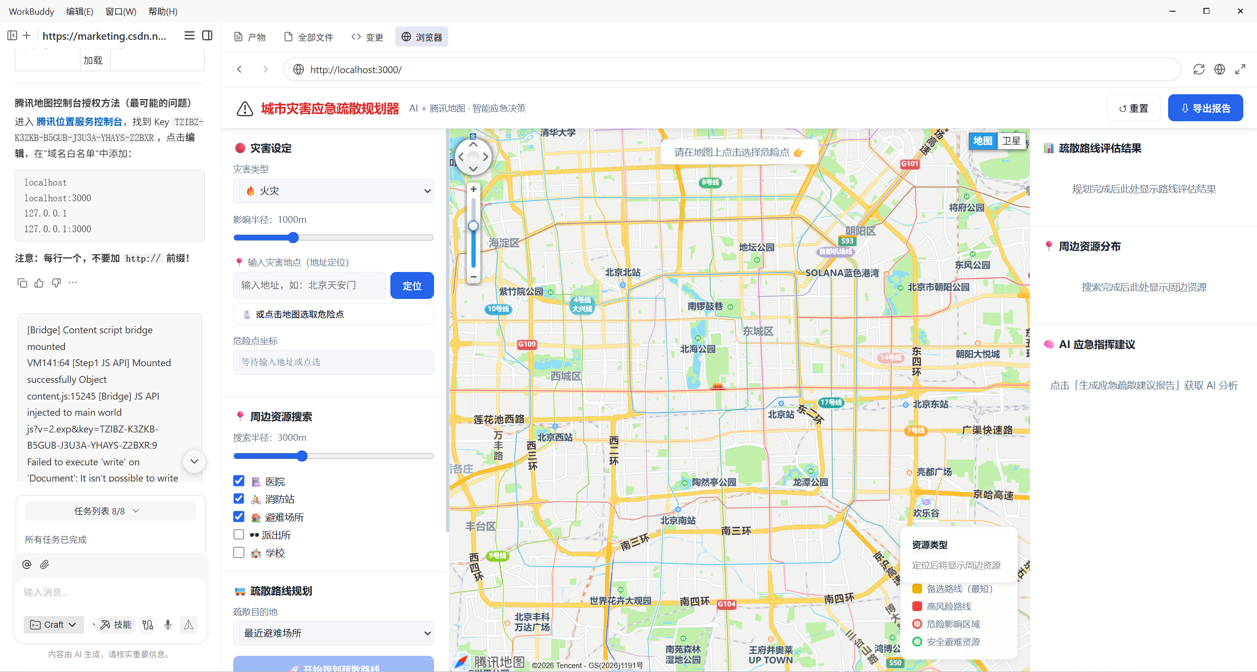Jump to latest message arrow button
This screenshot has width=1257, height=672.
pyautogui.click(x=194, y=461)
